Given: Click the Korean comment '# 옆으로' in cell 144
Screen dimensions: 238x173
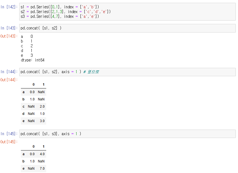Looking at the screenshot, I should pos(91,72).
